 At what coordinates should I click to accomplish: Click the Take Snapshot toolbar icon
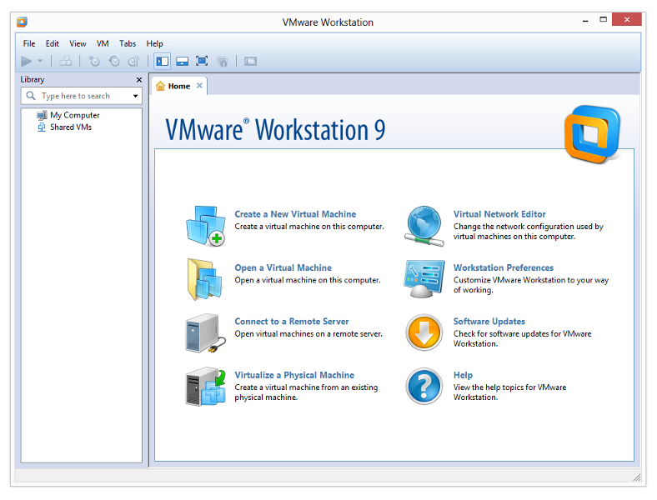94,62
